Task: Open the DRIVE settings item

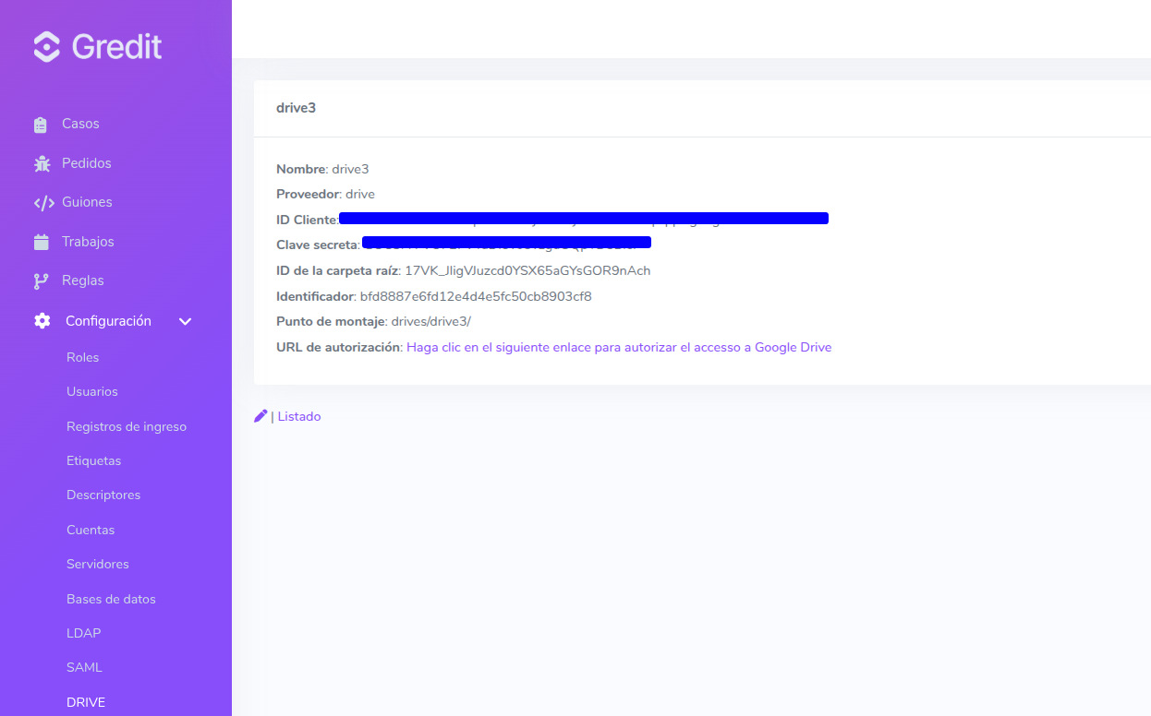Action: click(86, 702)
